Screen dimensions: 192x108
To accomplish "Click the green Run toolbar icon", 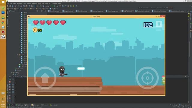I will 52,6.
